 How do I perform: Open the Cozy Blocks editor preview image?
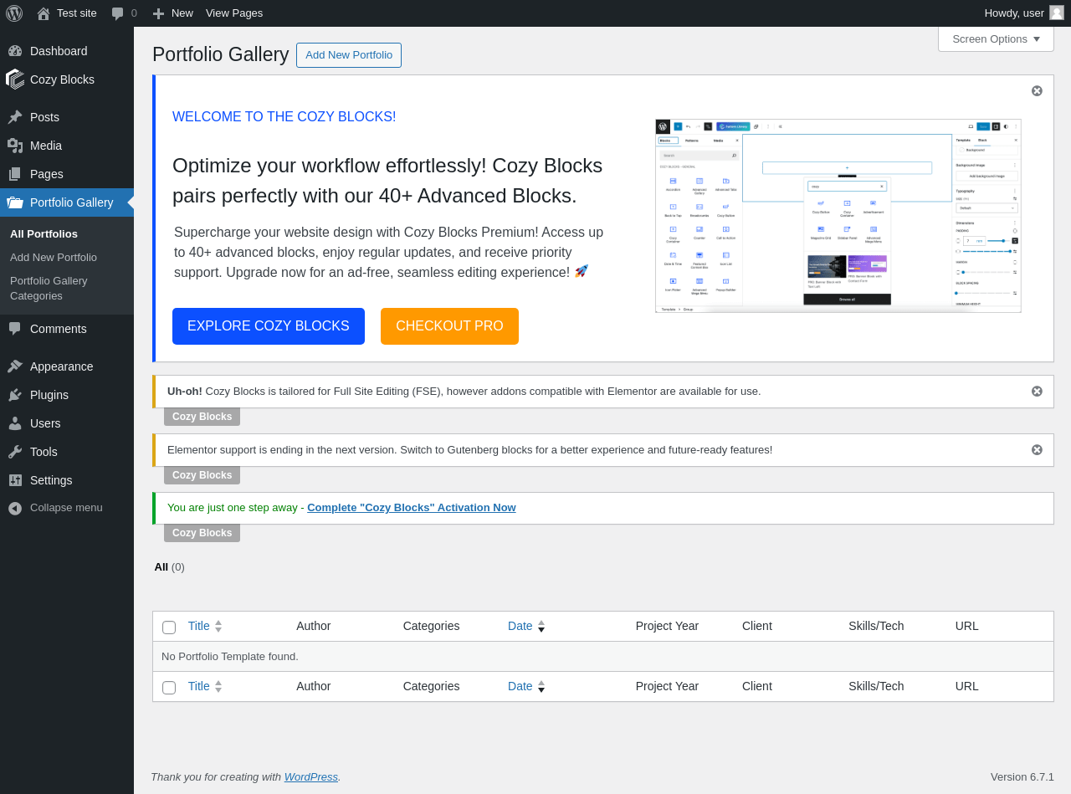coord(838,216)
